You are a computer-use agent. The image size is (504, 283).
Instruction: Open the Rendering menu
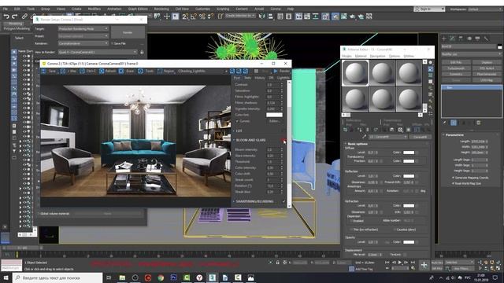(x=161, y=9)
